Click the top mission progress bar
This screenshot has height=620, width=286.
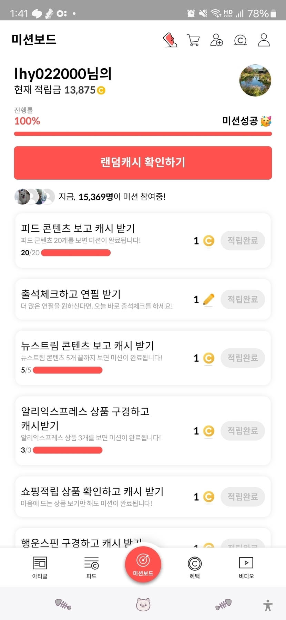pyautogui.click(x=143, y=134)
